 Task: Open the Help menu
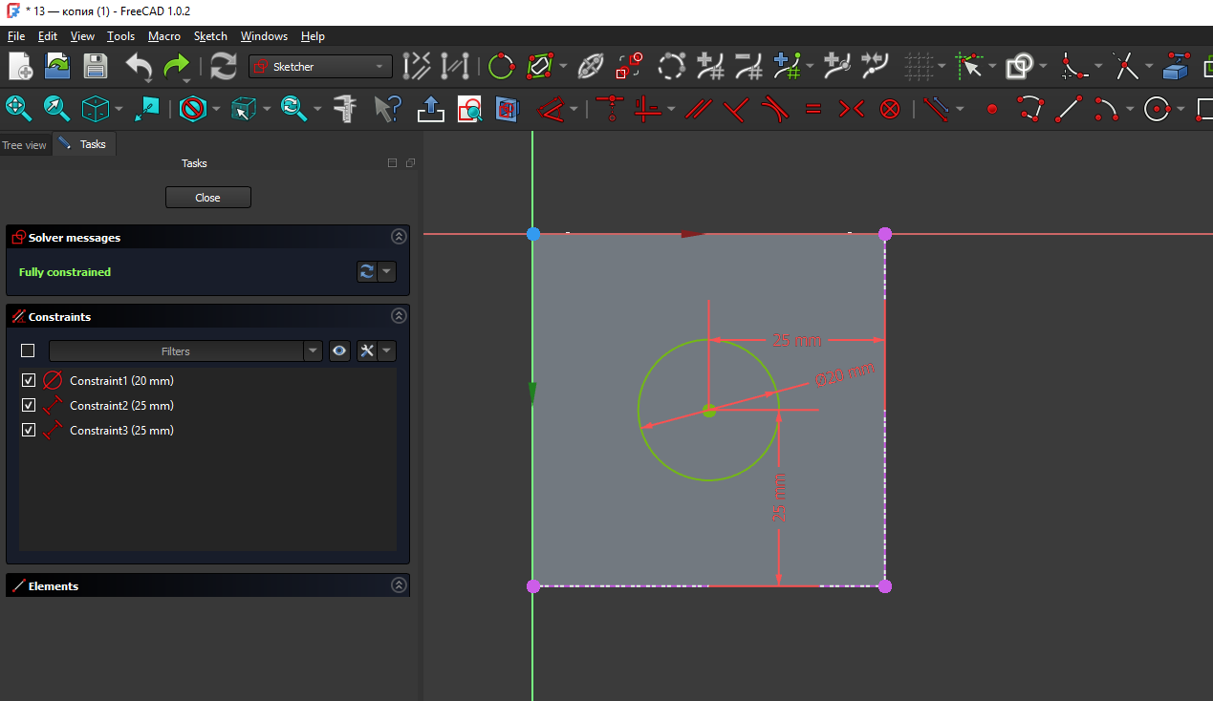[313, 36]
